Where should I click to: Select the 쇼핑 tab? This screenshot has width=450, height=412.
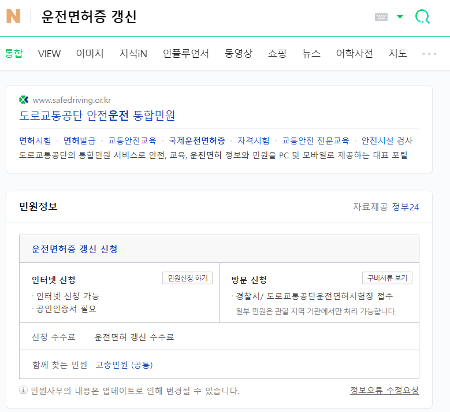pos(277,53)
